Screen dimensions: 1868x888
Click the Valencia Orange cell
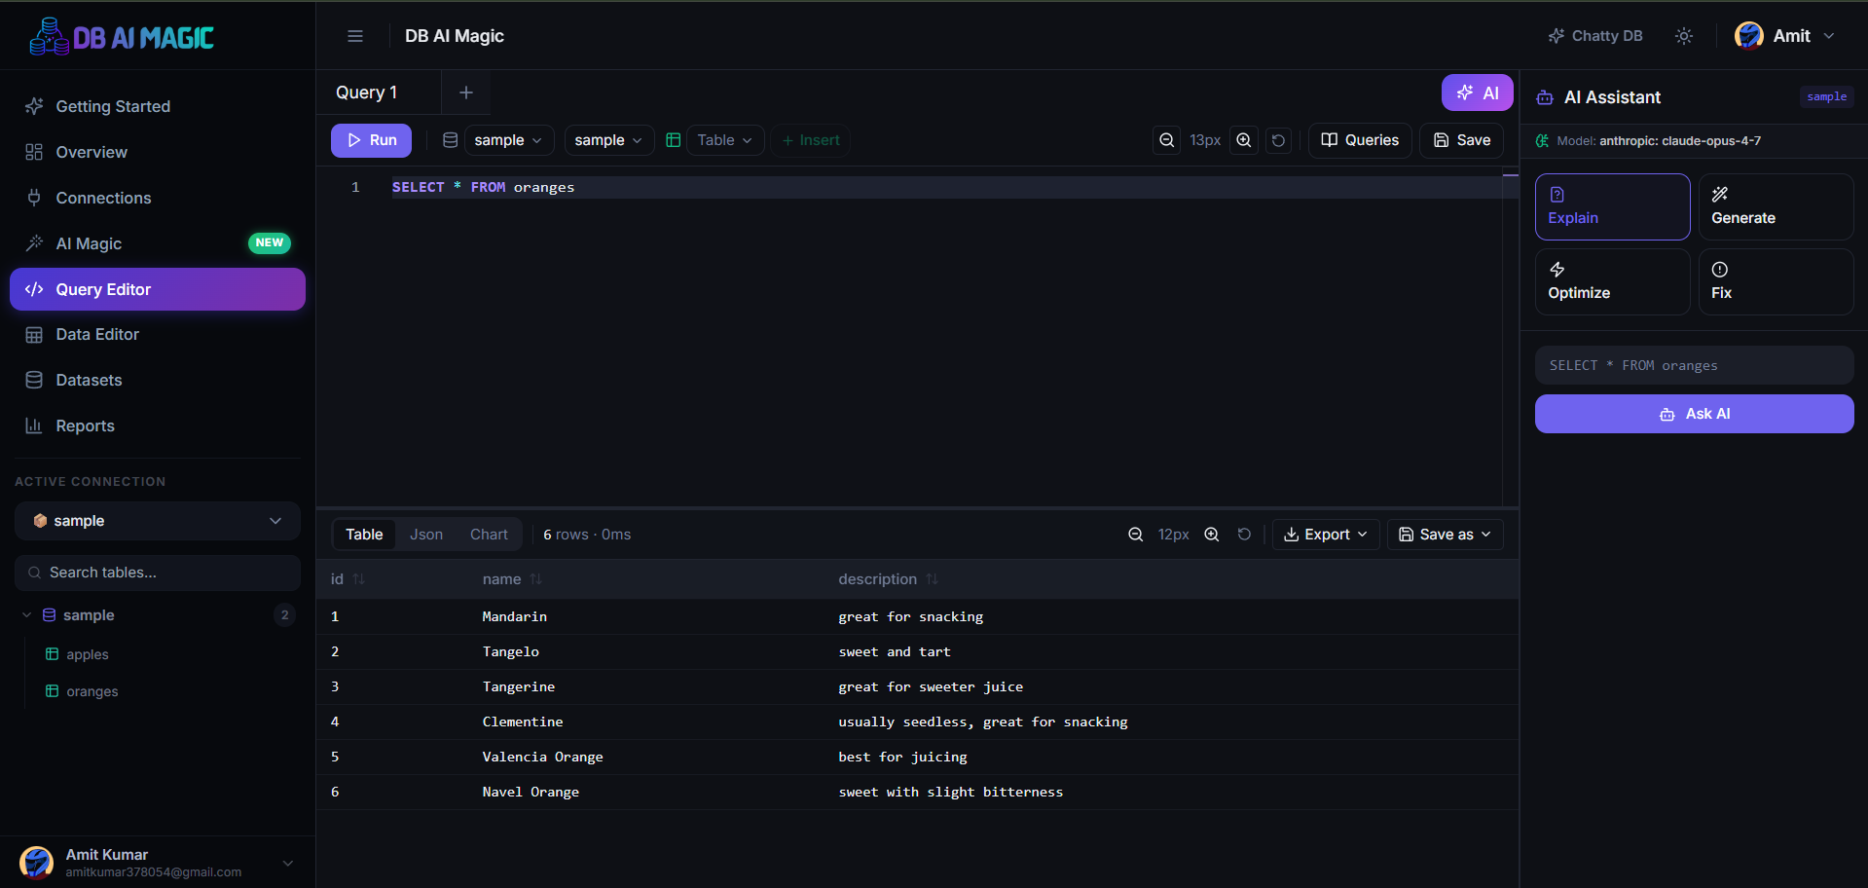tap(543, 757)
